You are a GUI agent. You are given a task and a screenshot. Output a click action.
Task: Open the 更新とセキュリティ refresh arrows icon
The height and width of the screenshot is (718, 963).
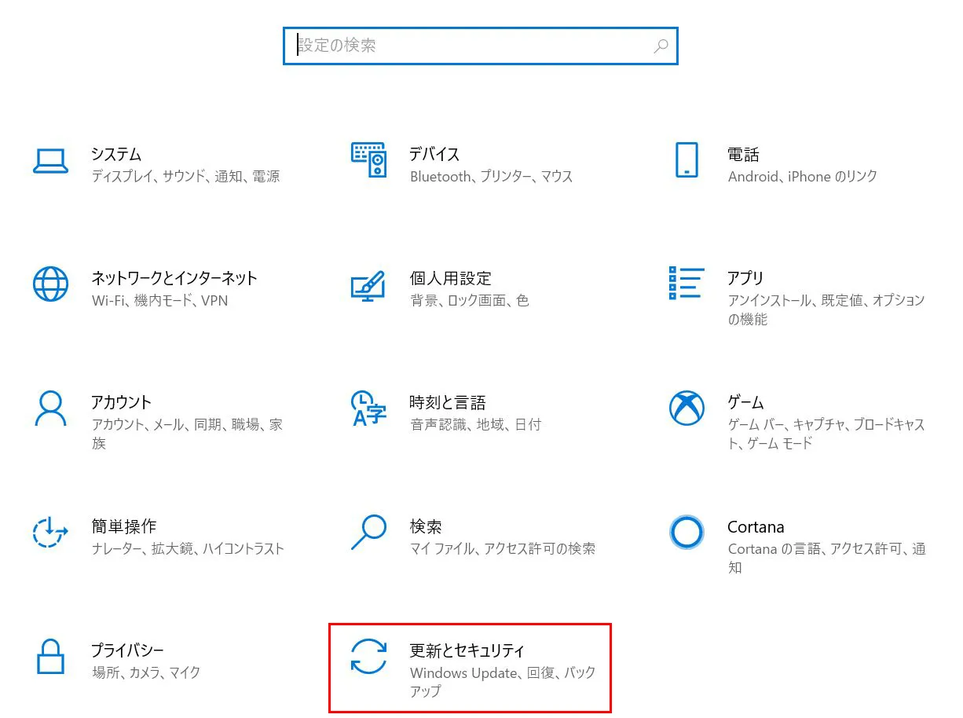368,656
